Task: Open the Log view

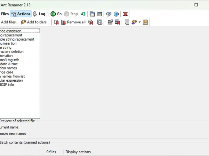Action: coord(39,14)
